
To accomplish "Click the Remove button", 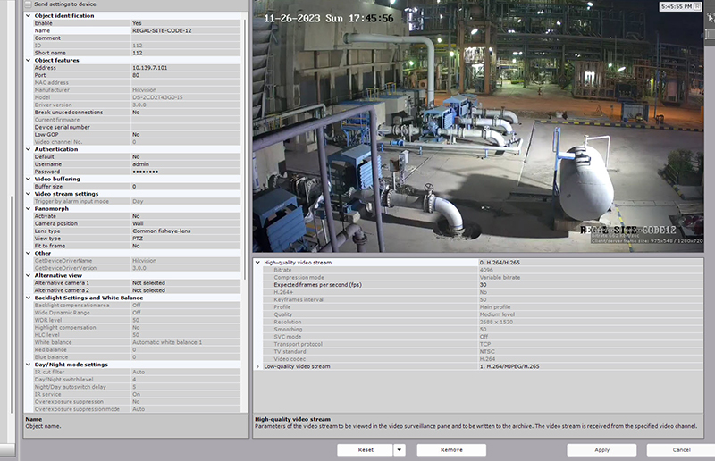I will [451, 450].
